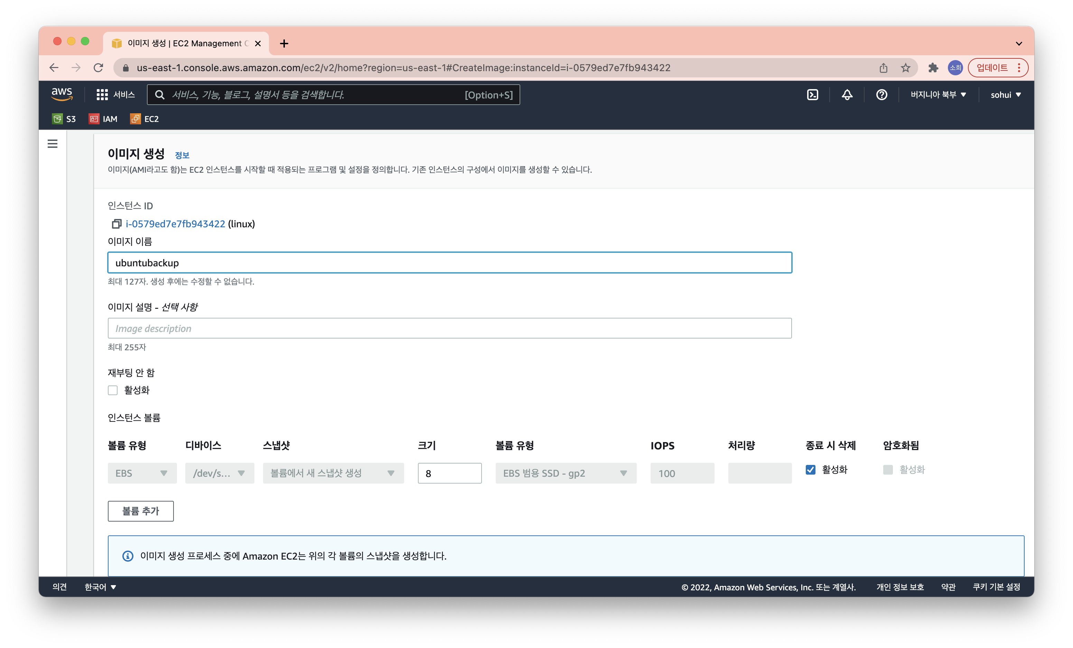
Task: Click the search magnifier icon
Action: point(160,95)
